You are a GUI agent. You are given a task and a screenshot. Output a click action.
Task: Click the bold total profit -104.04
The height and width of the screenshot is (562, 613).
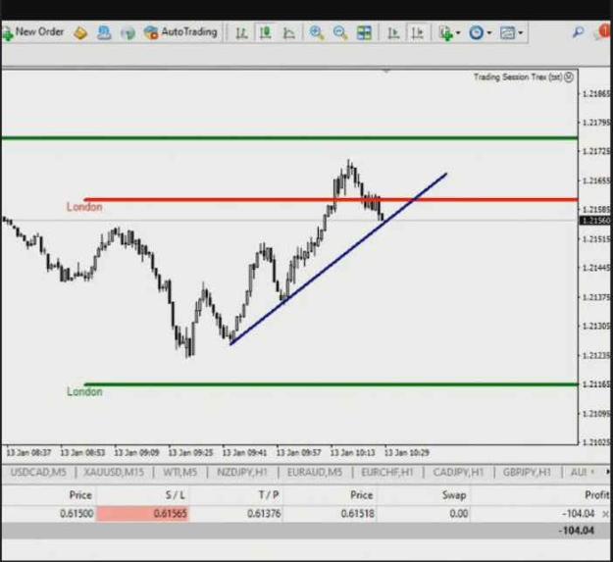[577, 531]
